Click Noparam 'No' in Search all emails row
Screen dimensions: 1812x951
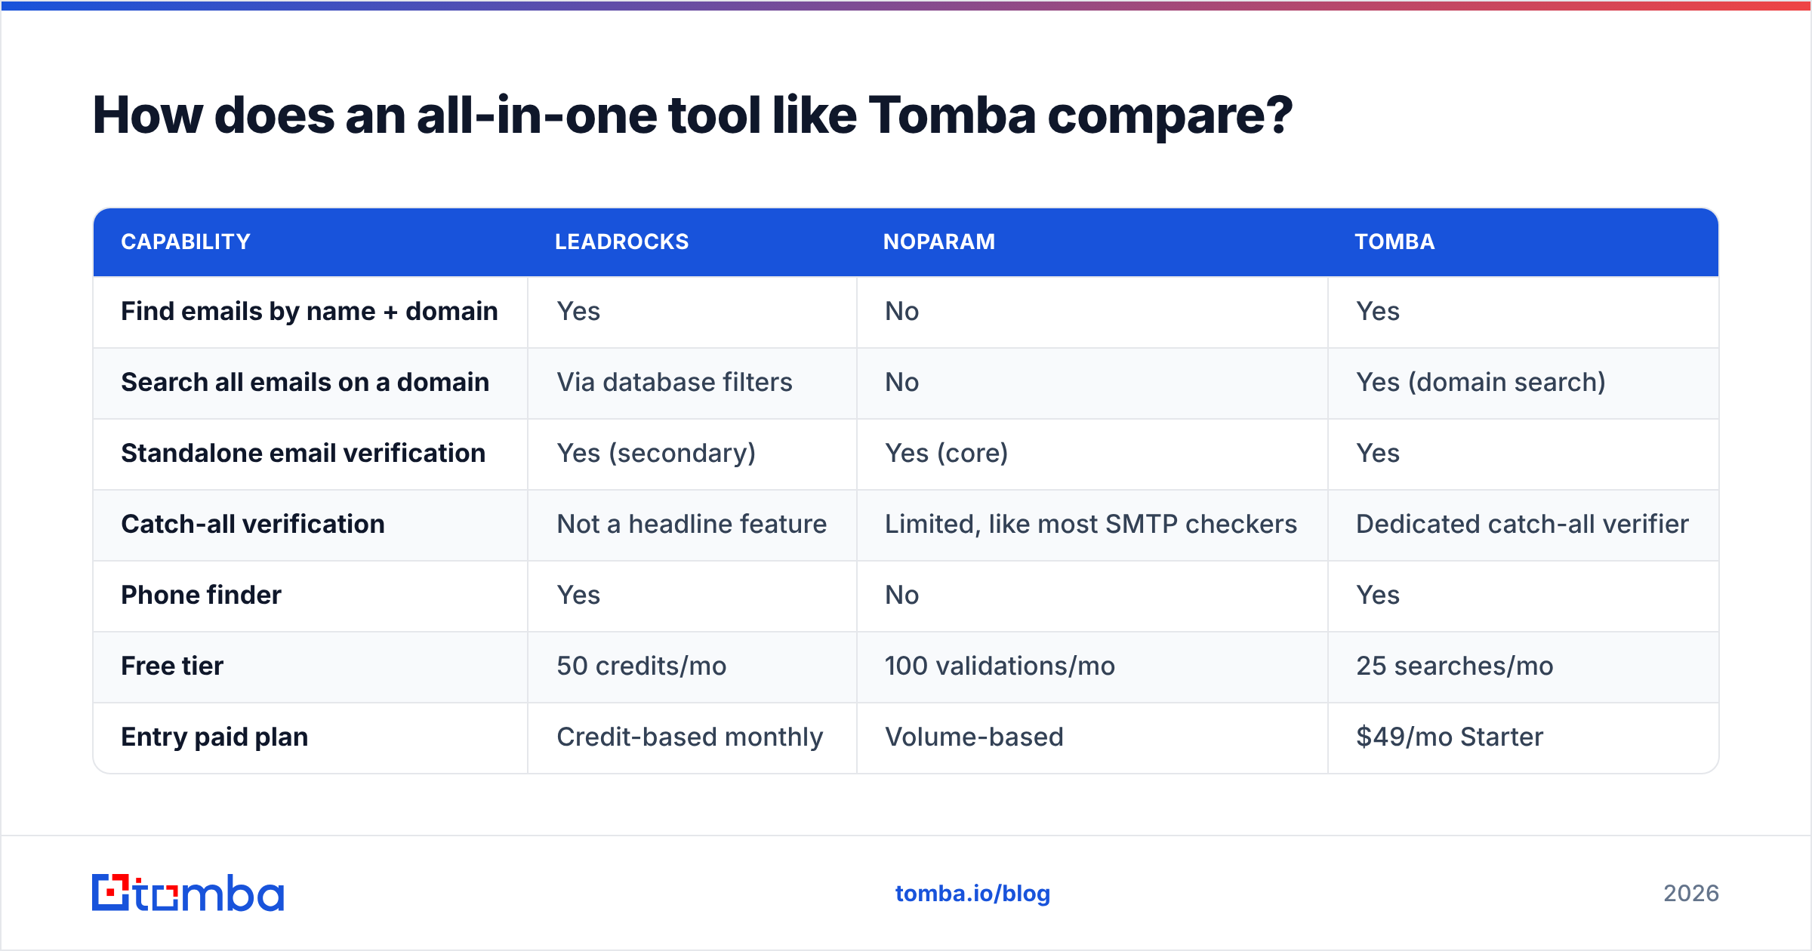click(x=901, y=382)
